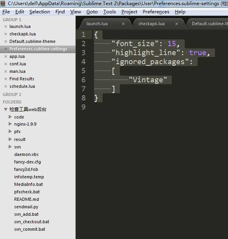The image size is (228, 239).
Task: Expand the code folder
Action: click(x=10, y=117)
